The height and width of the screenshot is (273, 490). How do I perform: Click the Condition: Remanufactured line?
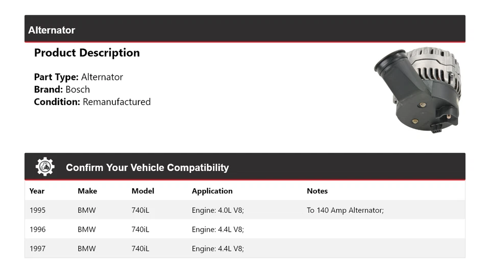coord(92,102)
